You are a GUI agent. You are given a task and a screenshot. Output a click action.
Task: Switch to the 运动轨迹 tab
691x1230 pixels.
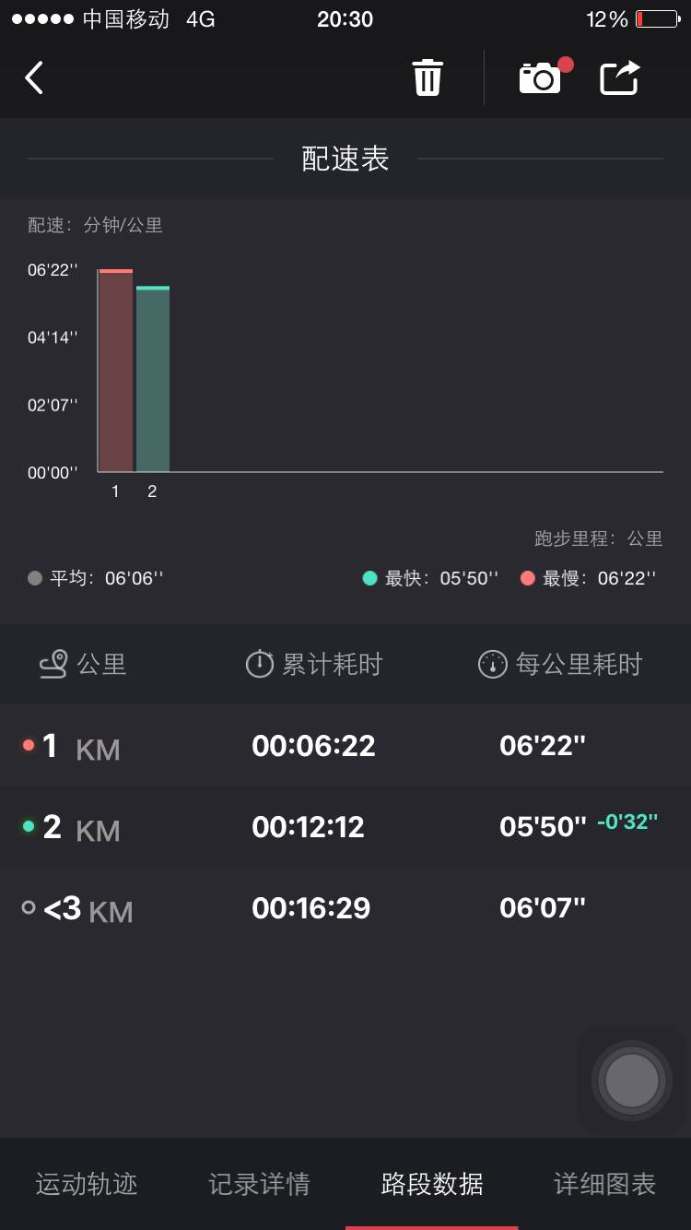tap(87, 1184)
